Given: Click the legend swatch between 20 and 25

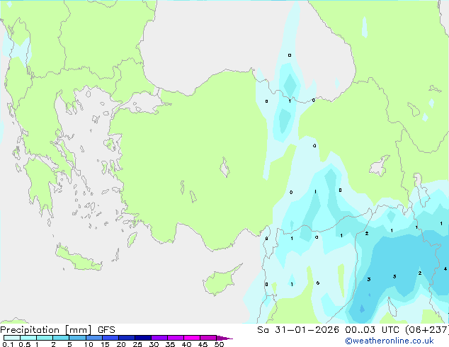Looking at the screenshot, I should (126, 338).
